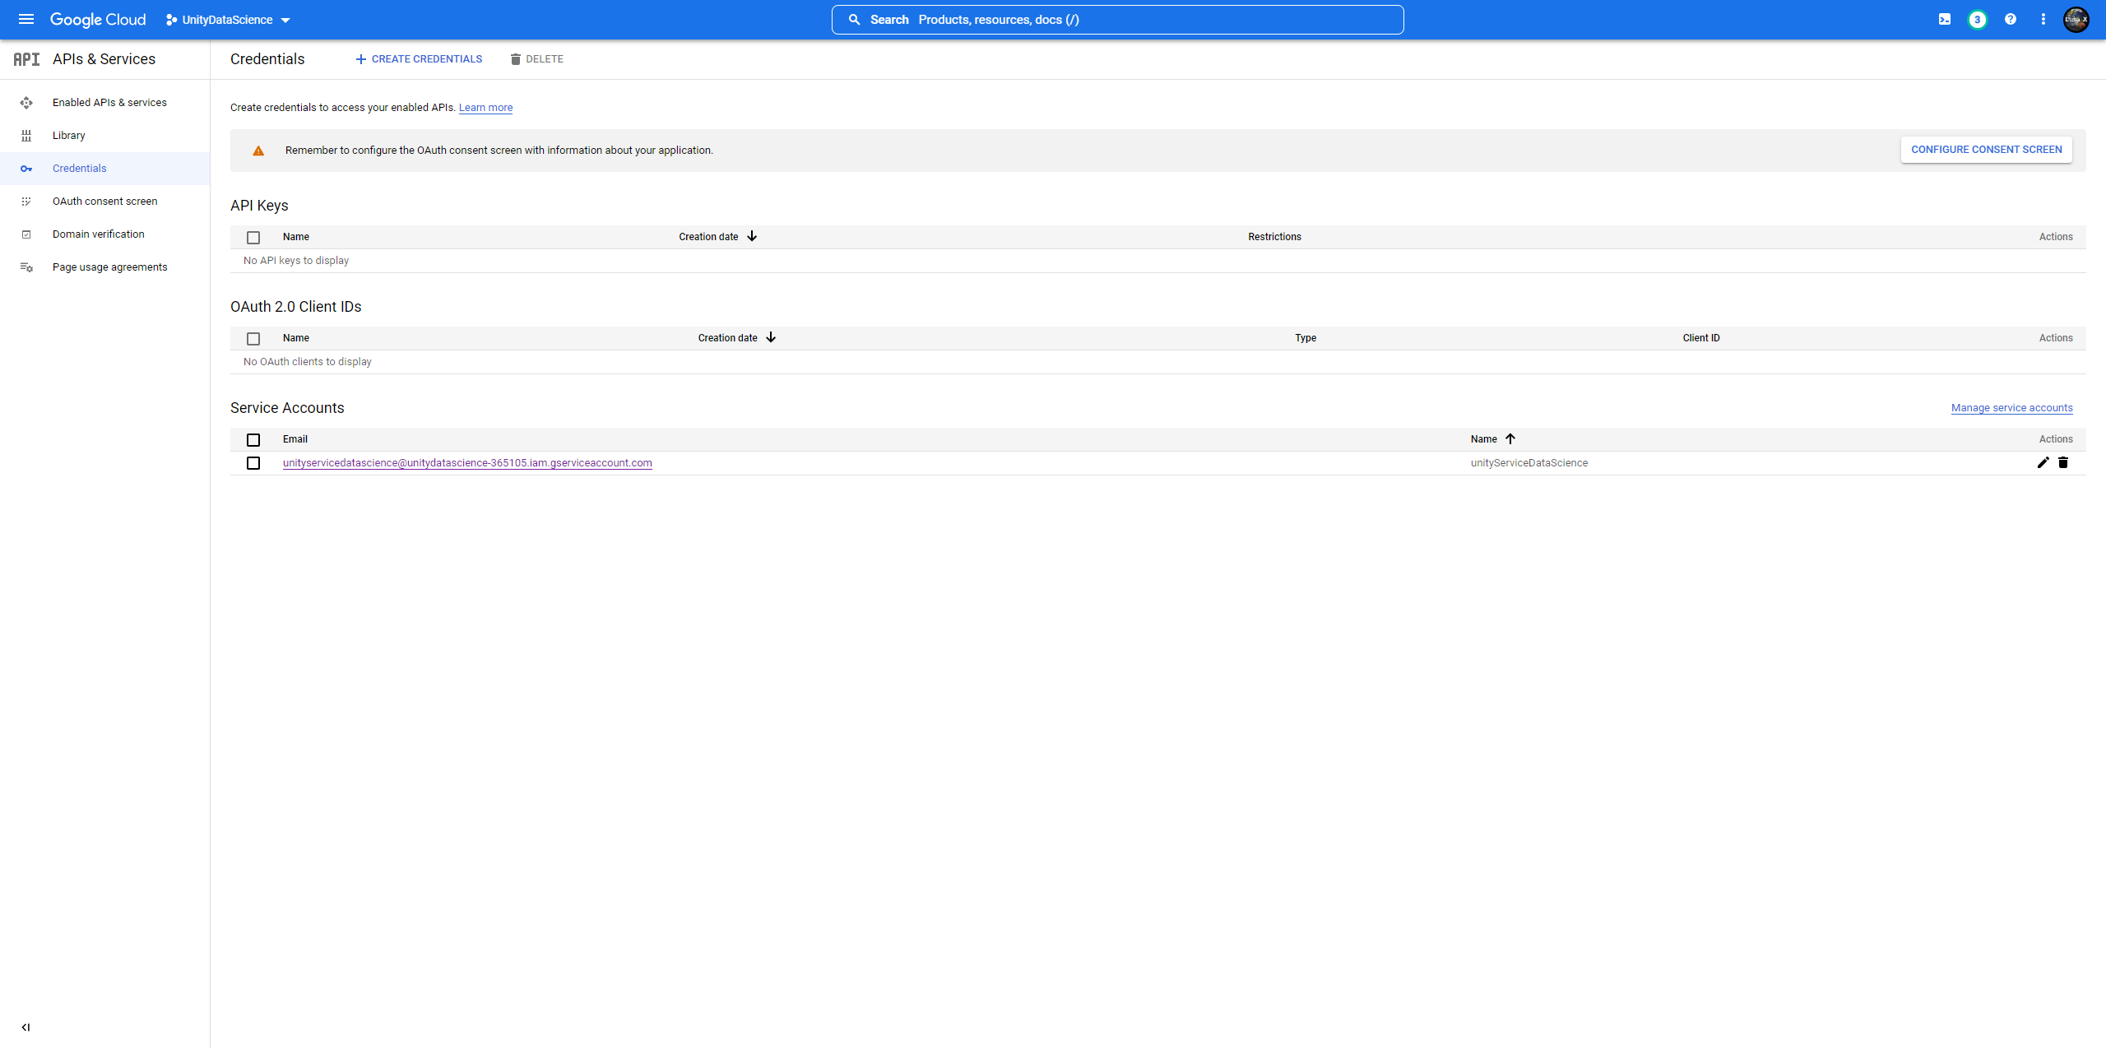
Task: Click the OAuth consent screen sidebar icon
Action: pos(26,202)
